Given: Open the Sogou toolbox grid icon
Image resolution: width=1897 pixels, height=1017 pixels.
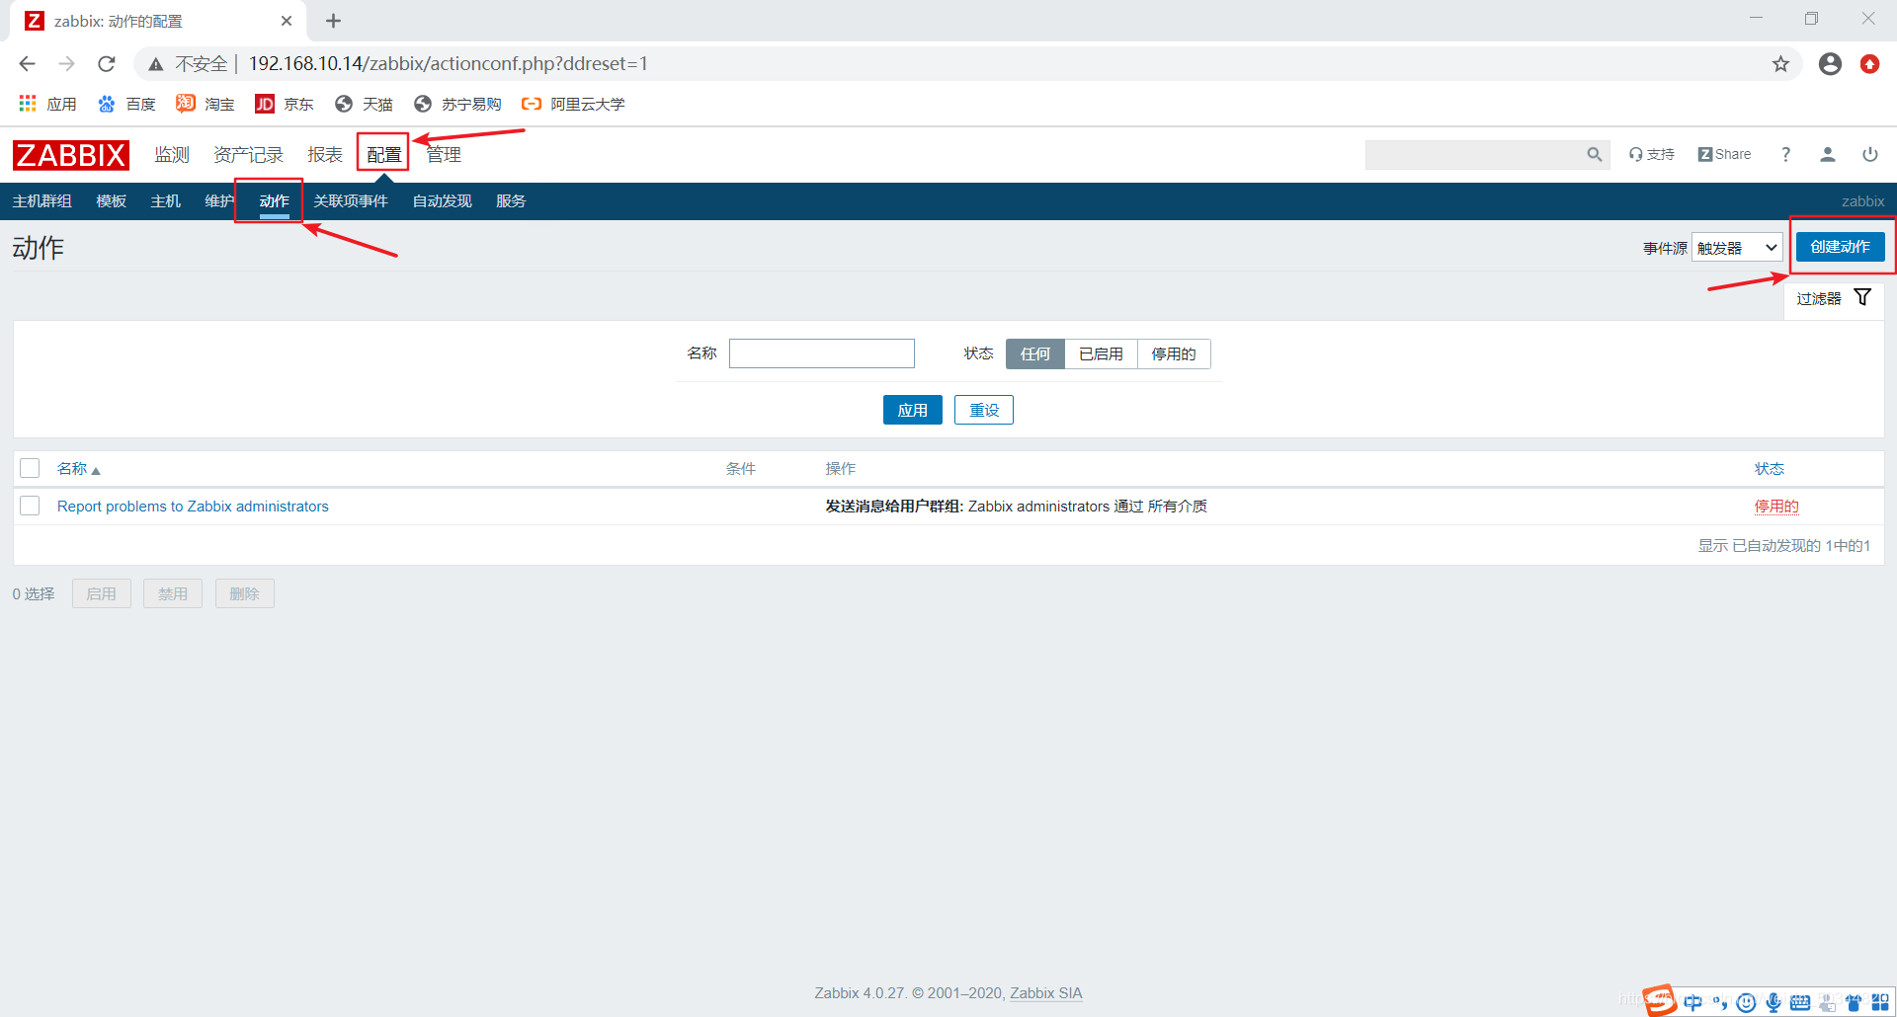Looking at the screenshot, I should point(1880,1003).
